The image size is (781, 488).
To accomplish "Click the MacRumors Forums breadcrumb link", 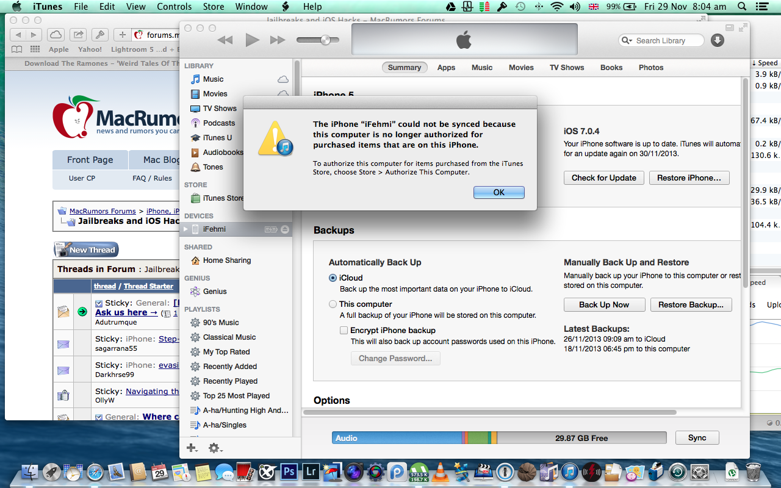I will click(103, 211).
